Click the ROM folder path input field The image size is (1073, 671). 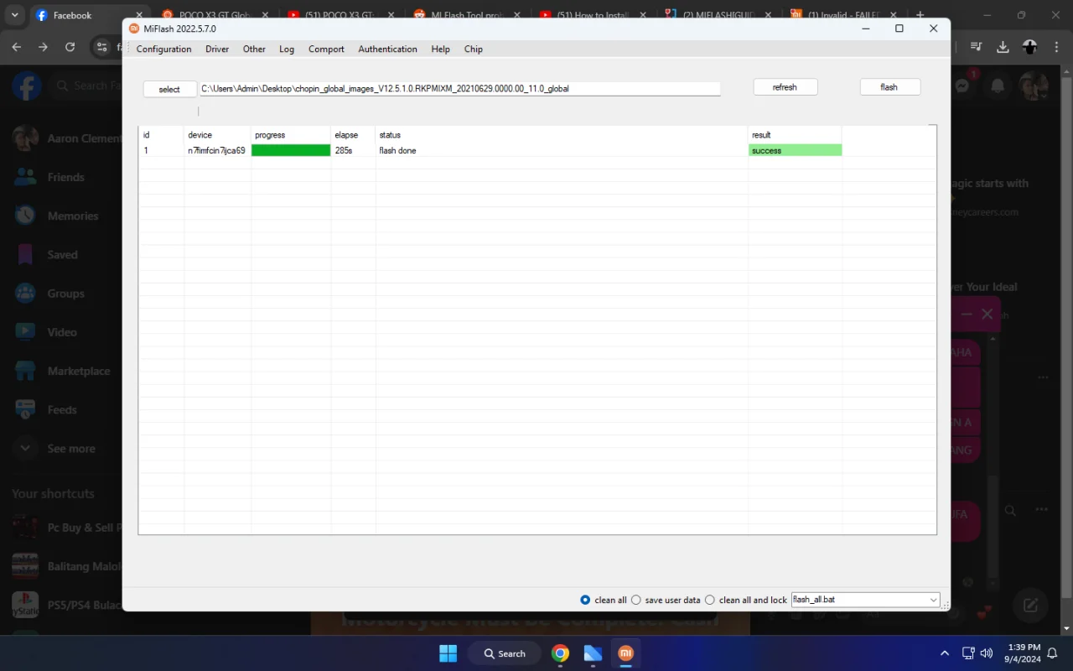pyautogui.click(x=459, y=88)
